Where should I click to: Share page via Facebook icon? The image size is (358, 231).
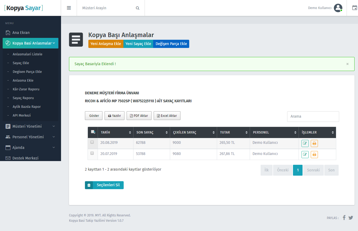tap(344, 217)
